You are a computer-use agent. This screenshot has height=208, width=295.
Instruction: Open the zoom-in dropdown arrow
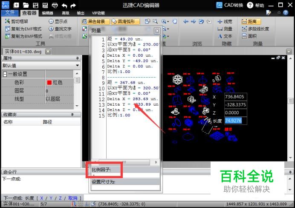click(x=168, y=22)
